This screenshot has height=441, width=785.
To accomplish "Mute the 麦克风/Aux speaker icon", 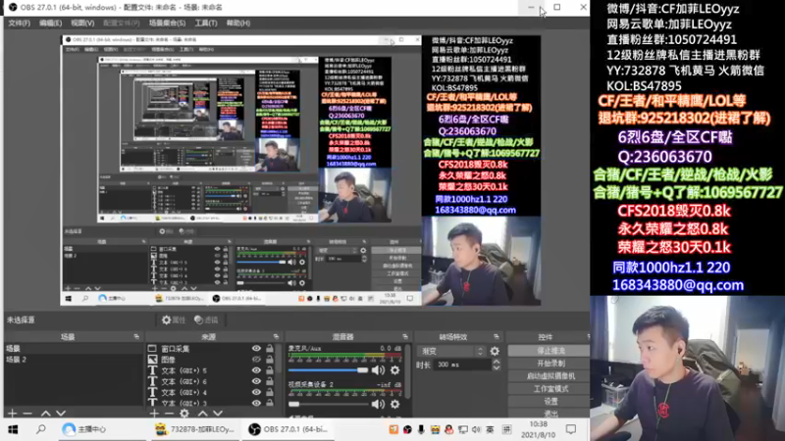I will [x=378, y=370].
